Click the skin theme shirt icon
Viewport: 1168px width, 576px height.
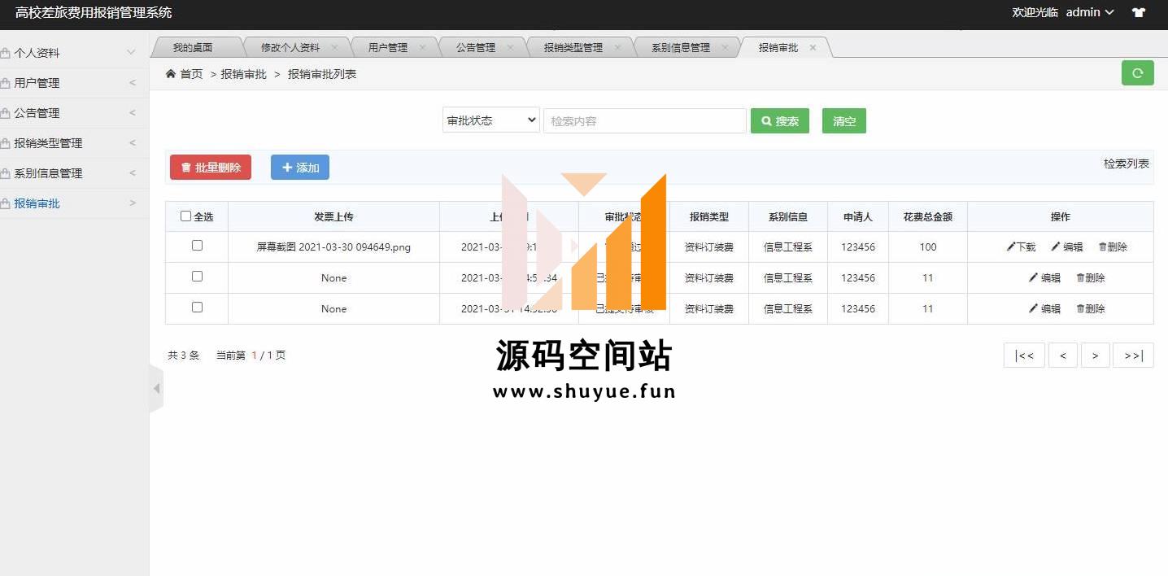click(x=1139, y=13)
